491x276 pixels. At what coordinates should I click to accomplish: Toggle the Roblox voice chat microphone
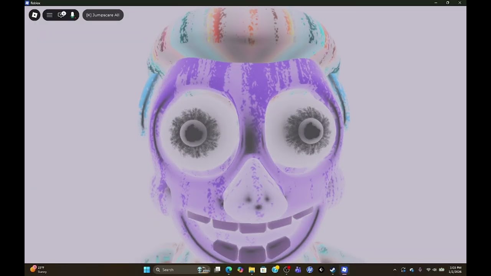[72, 15]
